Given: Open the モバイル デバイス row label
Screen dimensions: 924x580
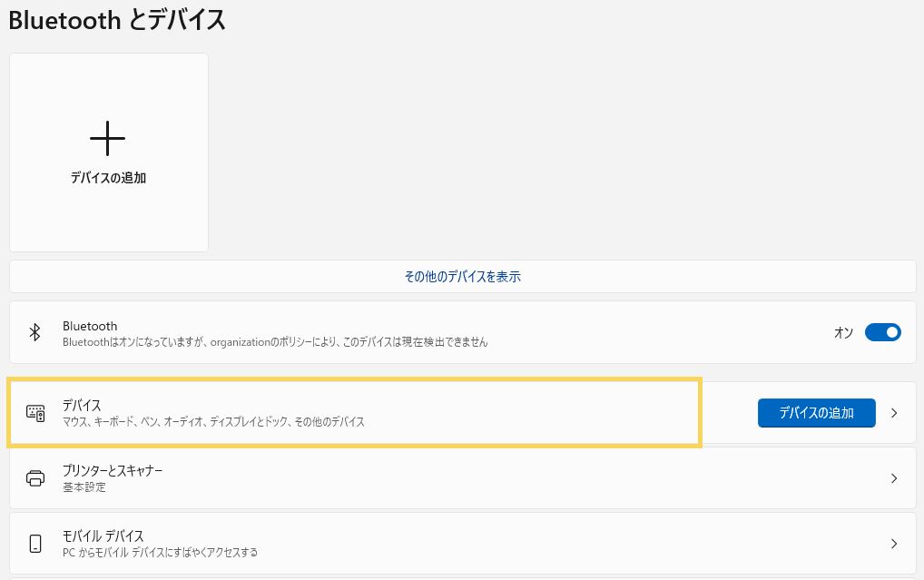Looking at the screenshot, I should click(x=103, y=536).
